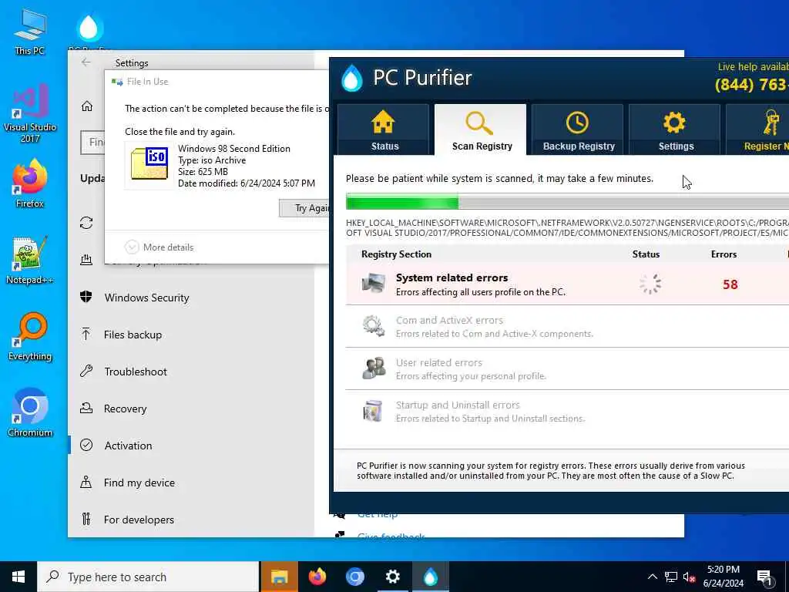Open Firefox from the taskbar

tap(317, 577)
